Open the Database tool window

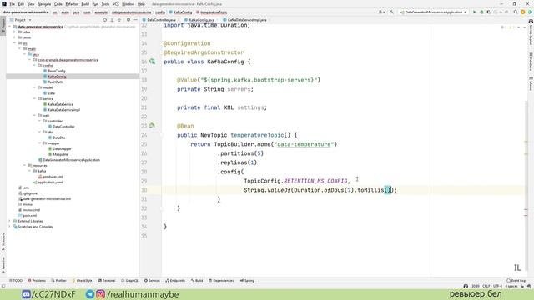click(x=531, y=62)
